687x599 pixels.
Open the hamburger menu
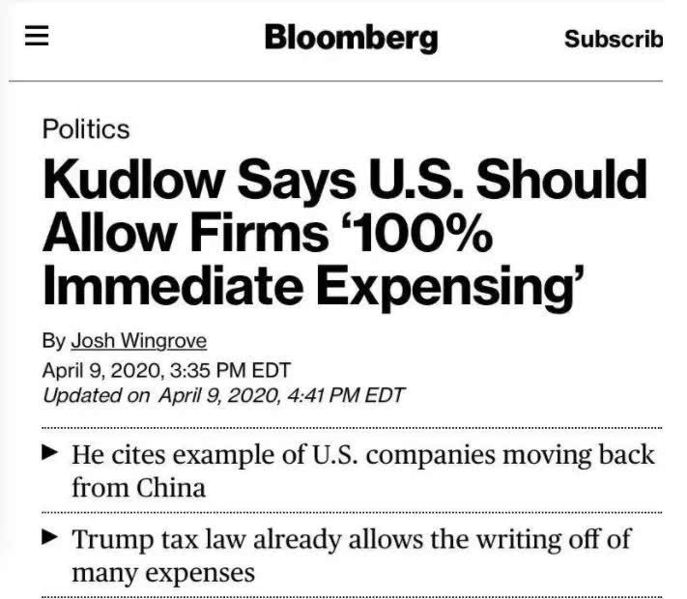pos(37,37)
